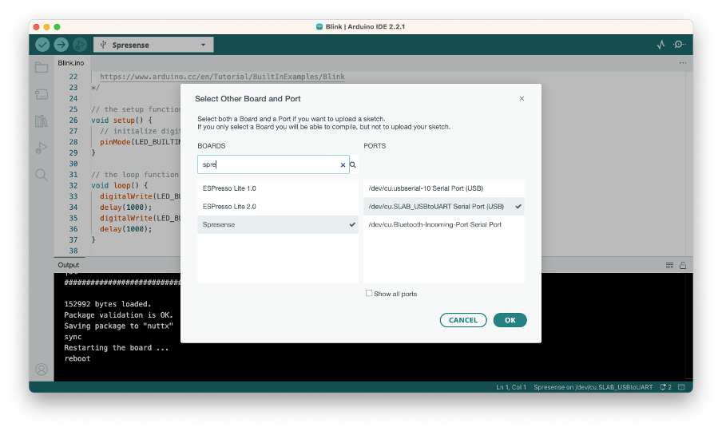
Task: Click 'Package validation is OK.' output line
Action: pos(118,315)
